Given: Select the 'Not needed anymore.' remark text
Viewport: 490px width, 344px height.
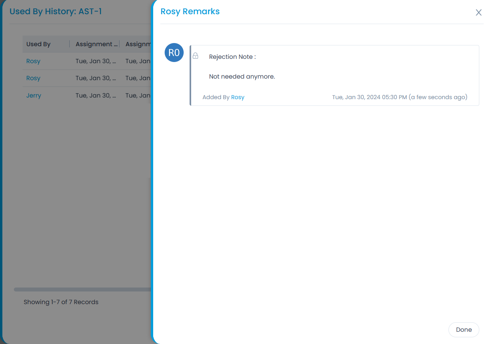Looking at the screenshot, I should 242,77.
